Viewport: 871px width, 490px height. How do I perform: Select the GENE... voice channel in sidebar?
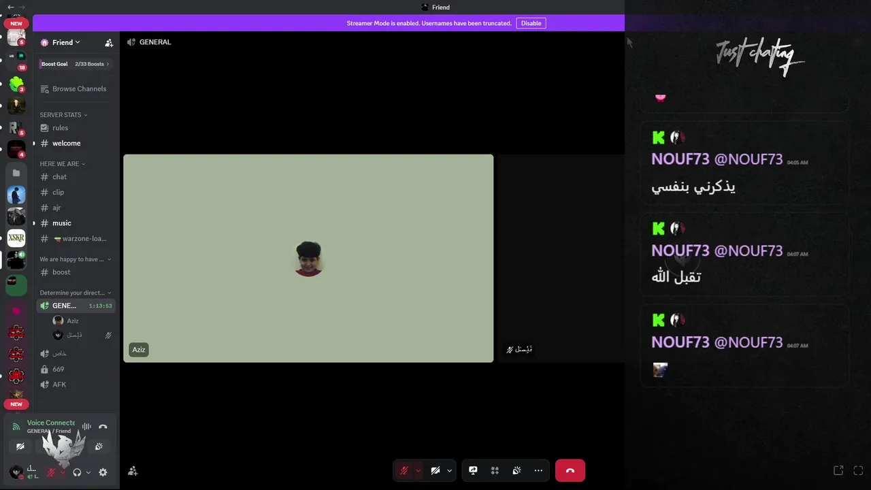76,306
